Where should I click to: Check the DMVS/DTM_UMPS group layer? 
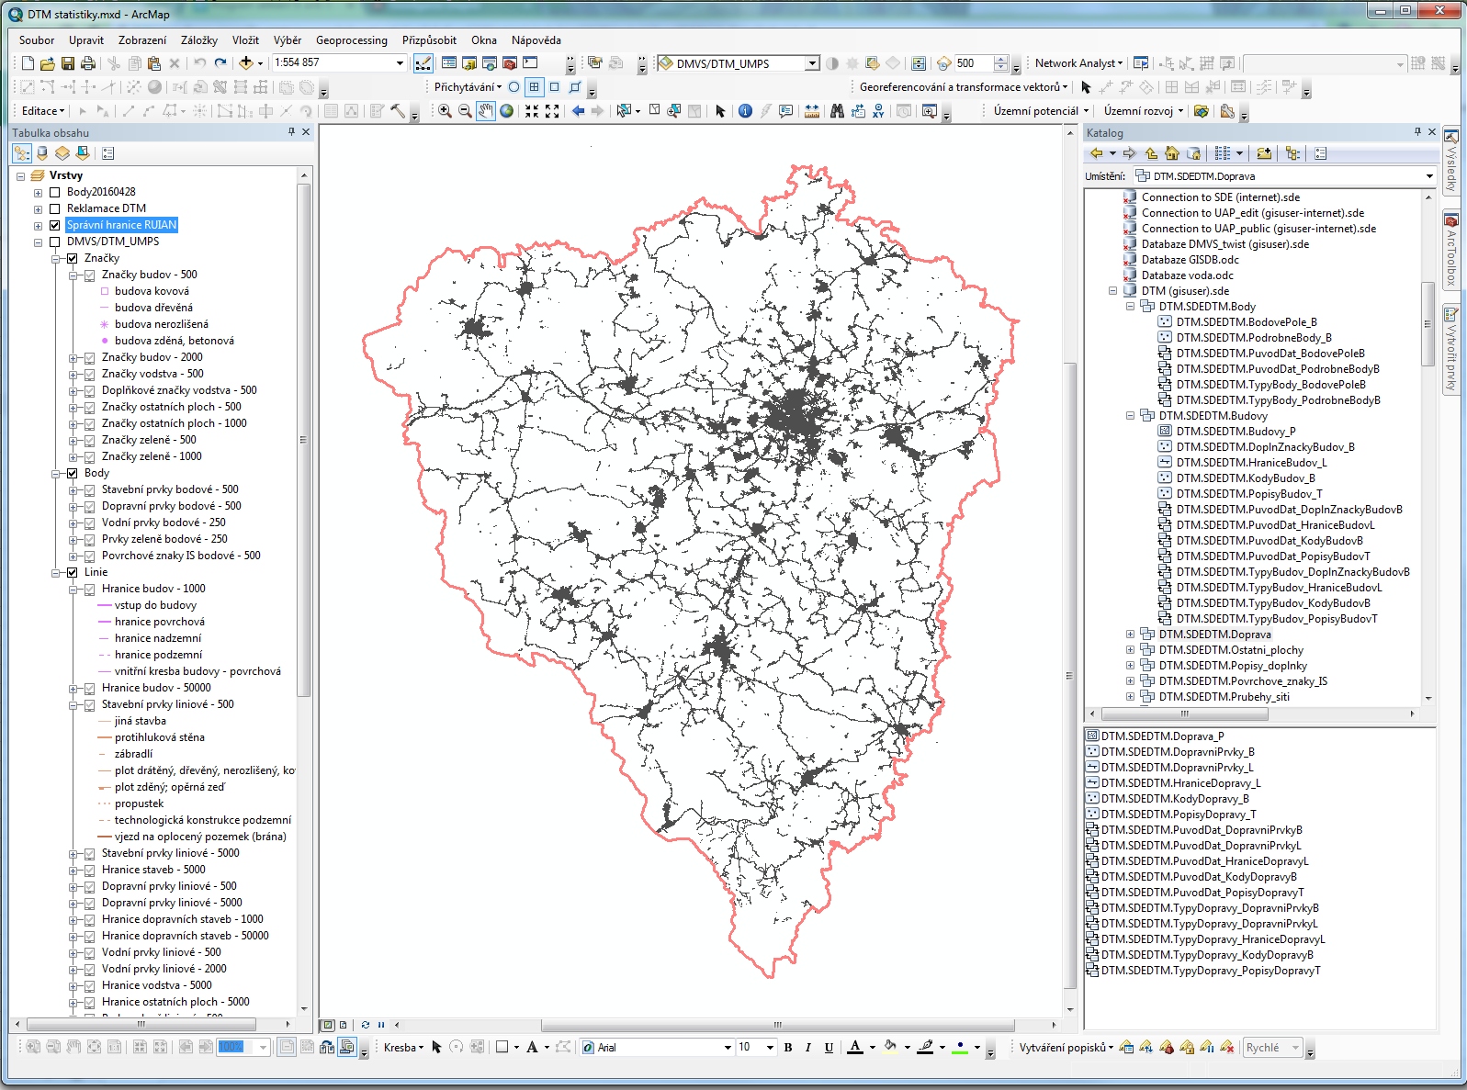tap(54, 242)
